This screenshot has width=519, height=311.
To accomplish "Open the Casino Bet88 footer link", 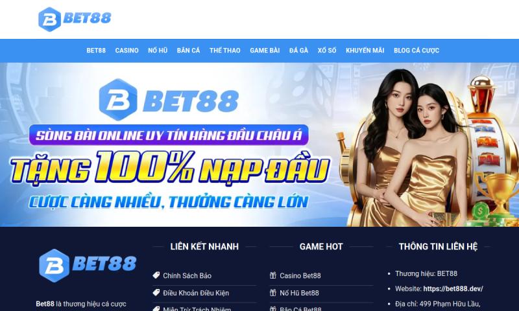I will (x=300, y=275).
